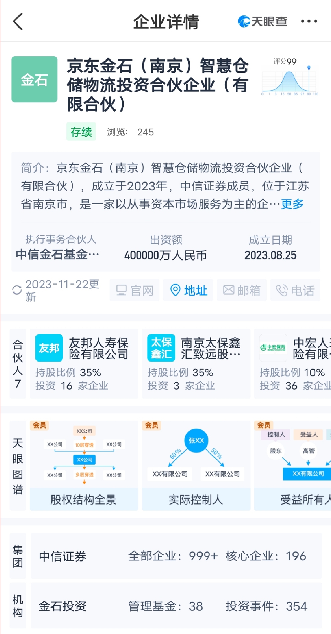This screenshot has width=331, height=634.
Task: Tap the green 金石 company logo
Action: click(34, 79)
